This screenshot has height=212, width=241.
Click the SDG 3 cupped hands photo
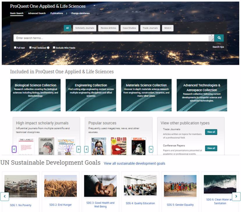(100, 186)
